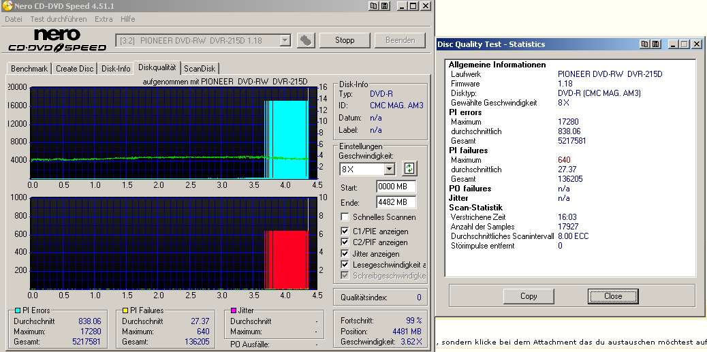The width and height of the screenshot is (707, 352).
Task: Click the save floppy icon in Nero title bar
Action: pyautogui.click(x=386, y=6)
